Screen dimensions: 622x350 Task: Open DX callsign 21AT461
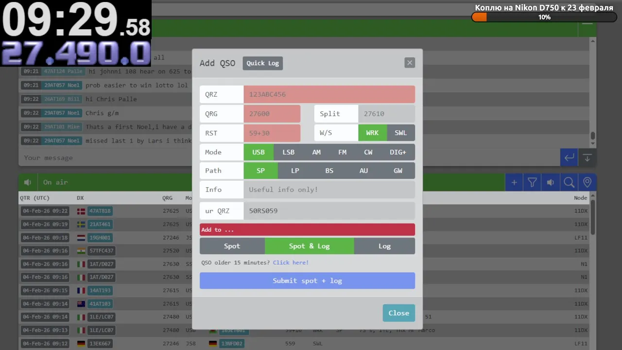click(x=100, y=225)
